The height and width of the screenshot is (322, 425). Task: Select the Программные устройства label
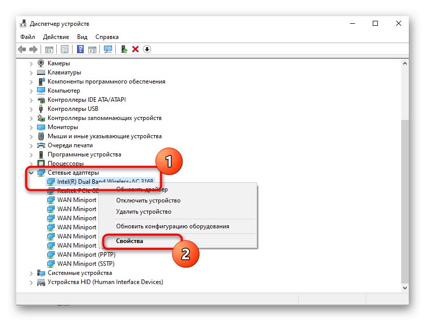click(x=84, y=154)
